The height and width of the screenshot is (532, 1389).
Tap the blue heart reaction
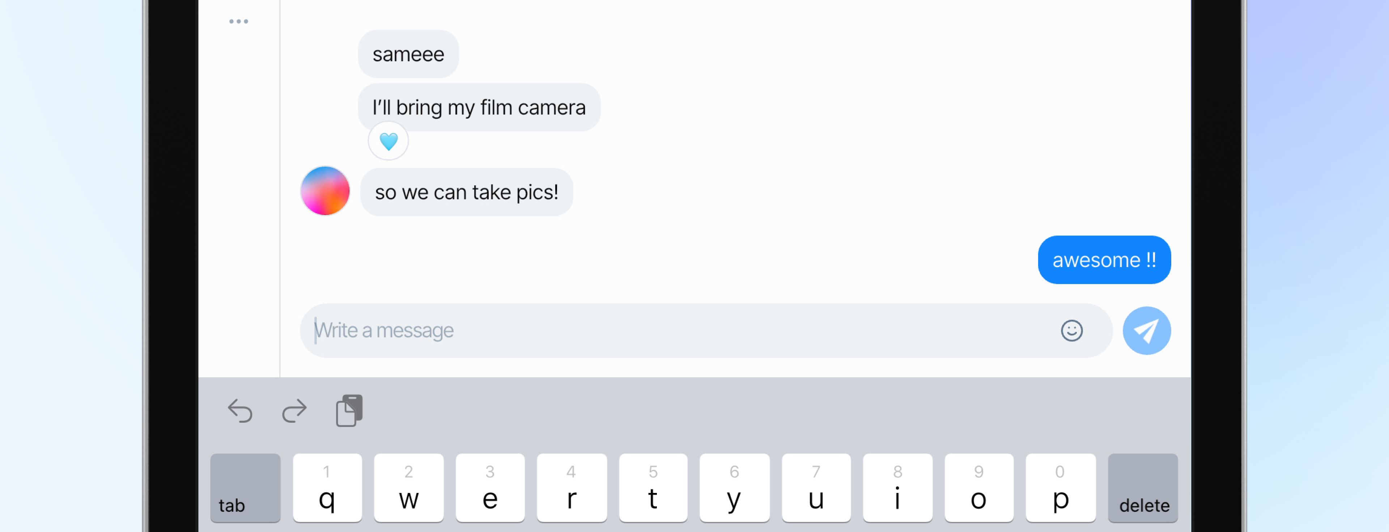click(388, 142)
